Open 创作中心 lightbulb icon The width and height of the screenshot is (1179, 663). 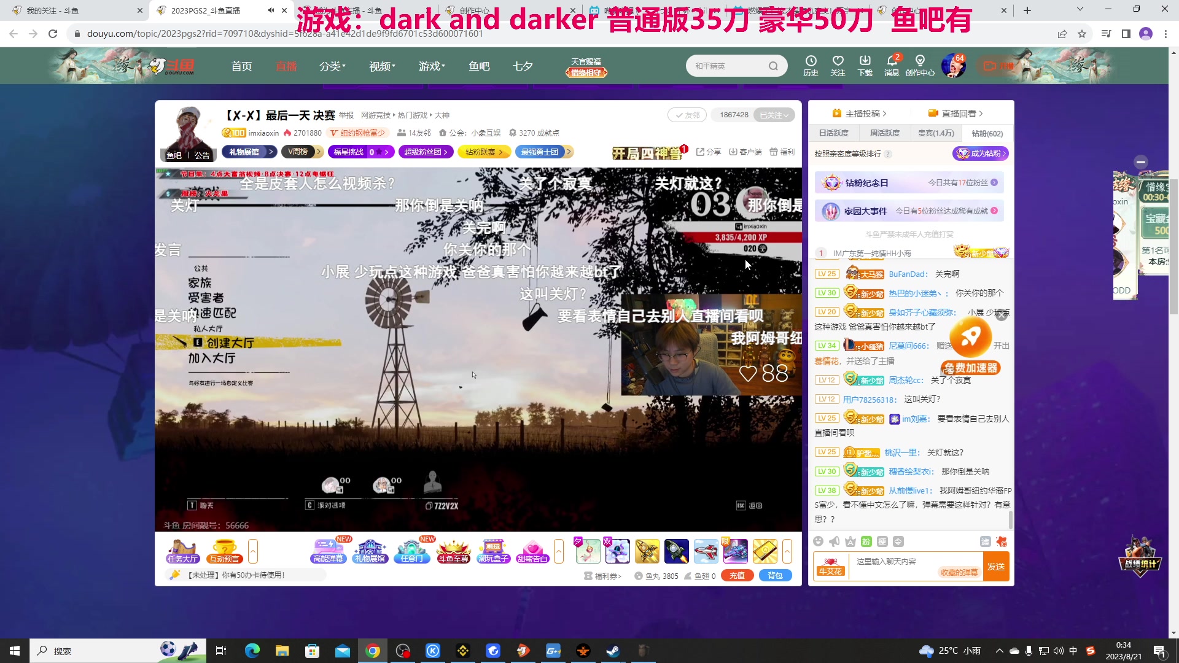tap(920, 65)
